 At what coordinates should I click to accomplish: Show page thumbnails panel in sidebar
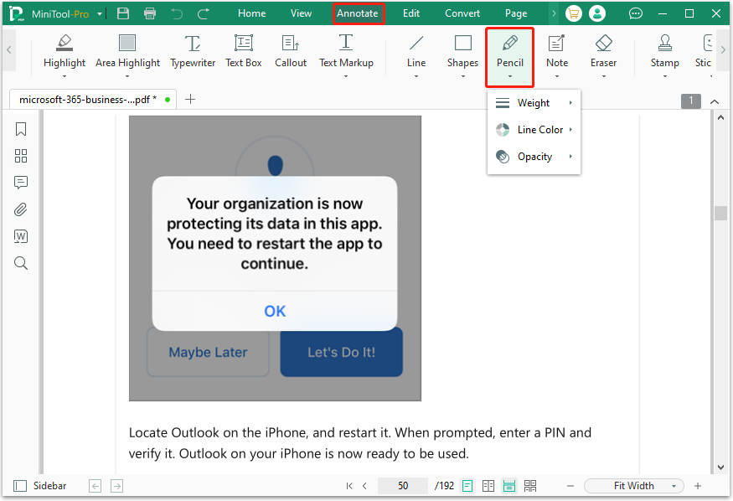(x=21, y=156)
